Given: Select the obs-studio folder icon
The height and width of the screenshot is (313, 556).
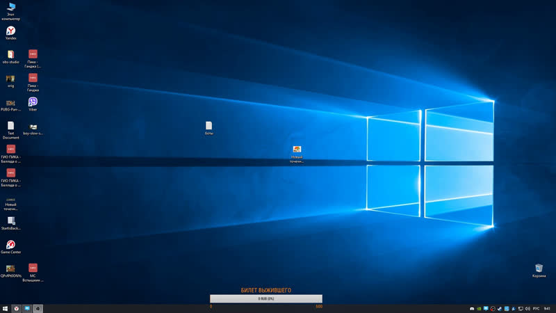Looking at the screenshot, I should 10,57.
